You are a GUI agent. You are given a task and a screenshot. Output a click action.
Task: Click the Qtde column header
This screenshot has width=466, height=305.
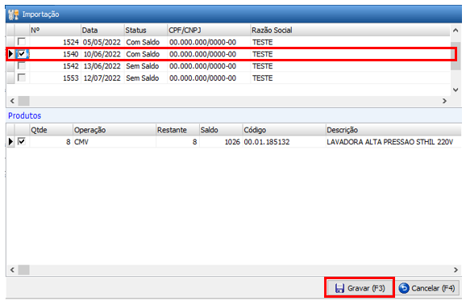click(x=51, y=130)
